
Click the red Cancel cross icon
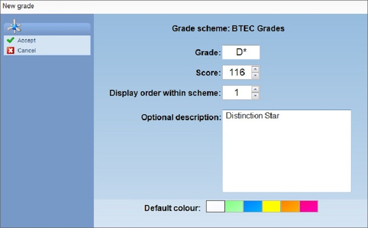pyautogui.click(x=11, y=50)
